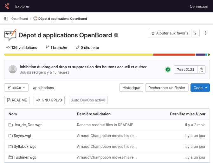
Task: Open the three-dot project actions menu
Action: (206, 33)
